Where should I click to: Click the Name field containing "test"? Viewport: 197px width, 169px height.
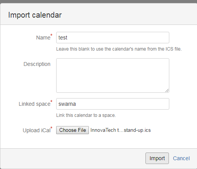(x=113, y=38)
